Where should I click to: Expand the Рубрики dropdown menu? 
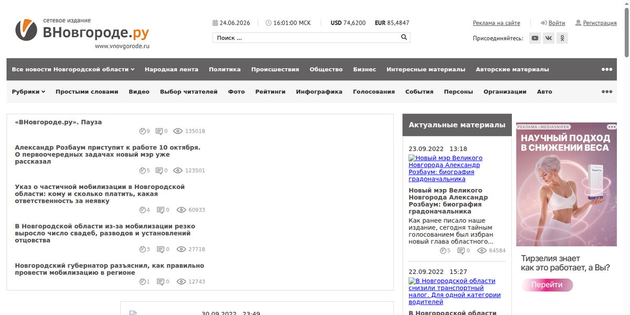pos(28,91)
